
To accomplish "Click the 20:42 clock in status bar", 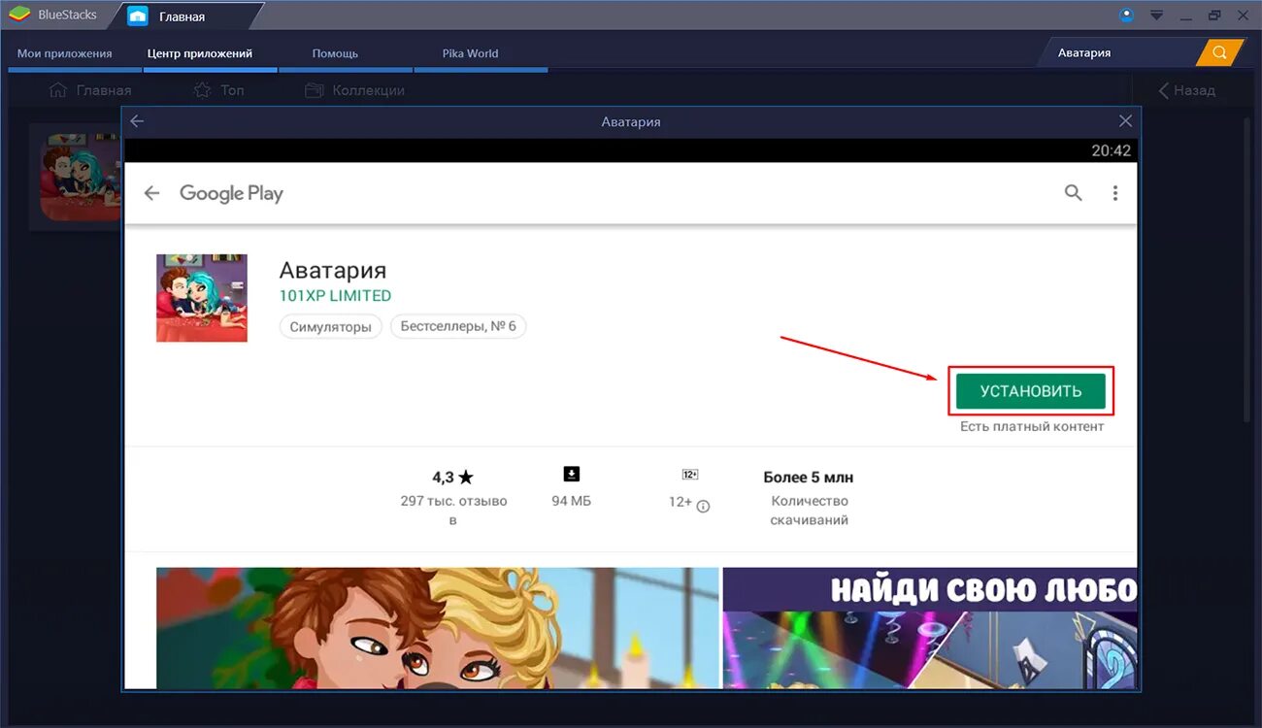I will 1111,150.
